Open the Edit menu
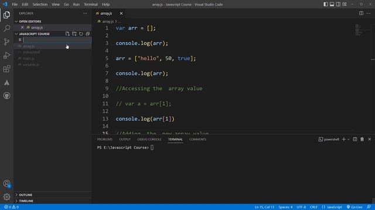375x210 pixels. click(x=25, y=4)
